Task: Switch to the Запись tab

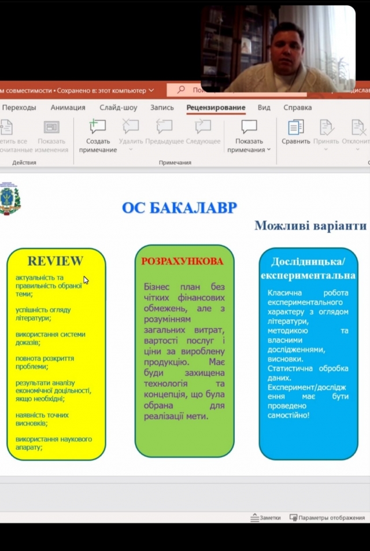Action: 162,108
